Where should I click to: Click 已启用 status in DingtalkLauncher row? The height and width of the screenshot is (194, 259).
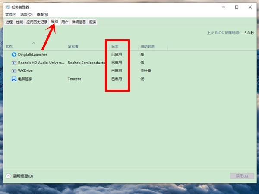coord(117,54)
